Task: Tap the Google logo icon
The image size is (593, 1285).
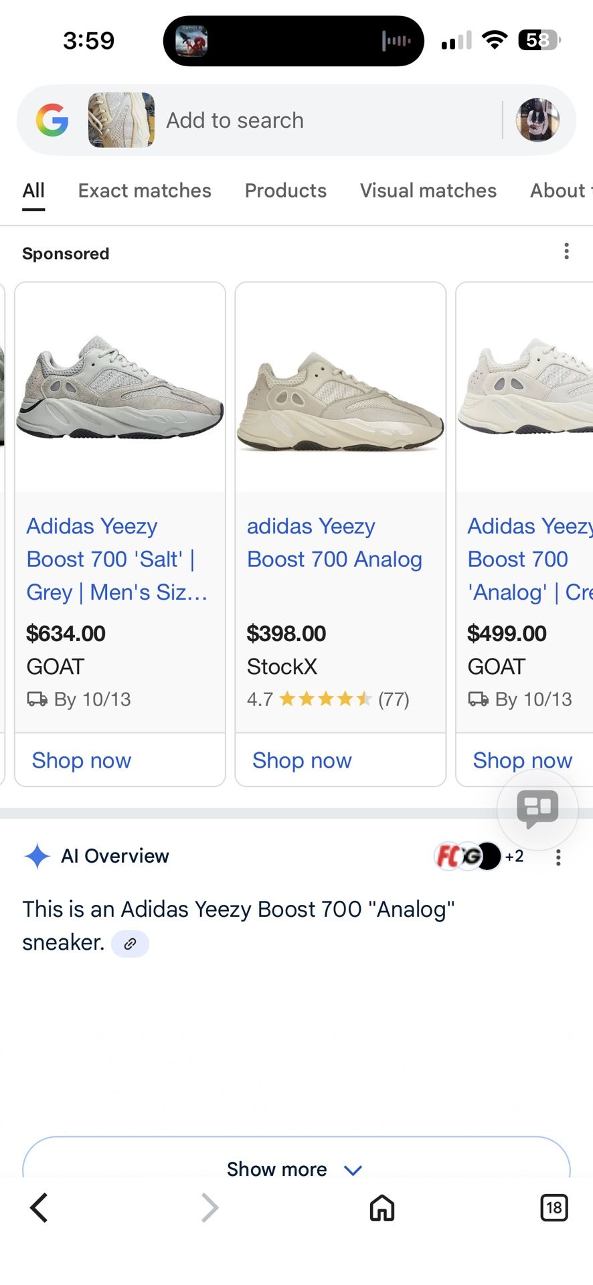Action: point(52,120)
